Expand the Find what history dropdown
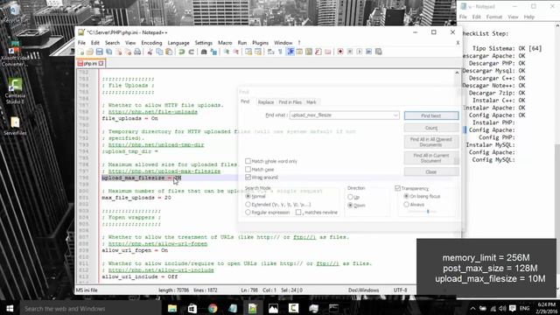Viewport: 560px width, 315px height. coord(395,115)
